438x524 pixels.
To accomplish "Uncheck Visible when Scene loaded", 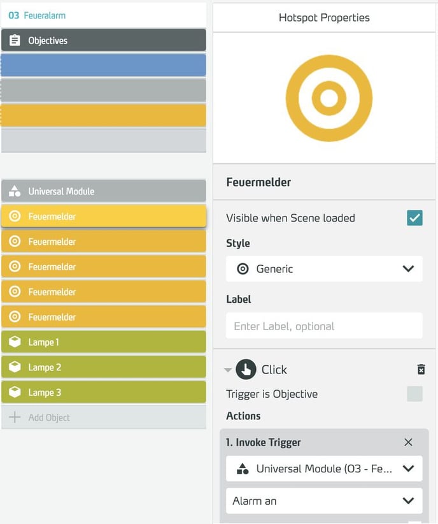I will tap(414, 218).
